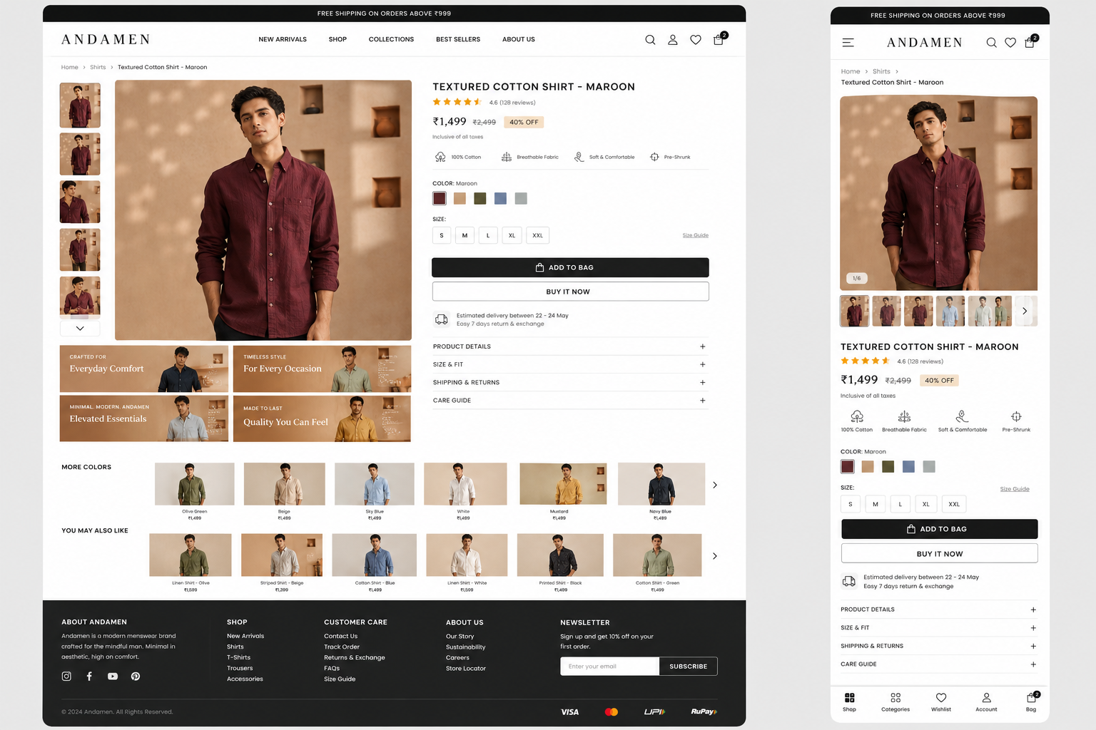Click the Mastercard logo in the footer

(612, 712)
